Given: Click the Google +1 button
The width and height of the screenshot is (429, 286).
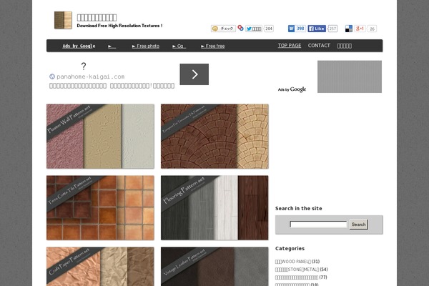Looking at the screenshot, I should [x=360, y=29].
